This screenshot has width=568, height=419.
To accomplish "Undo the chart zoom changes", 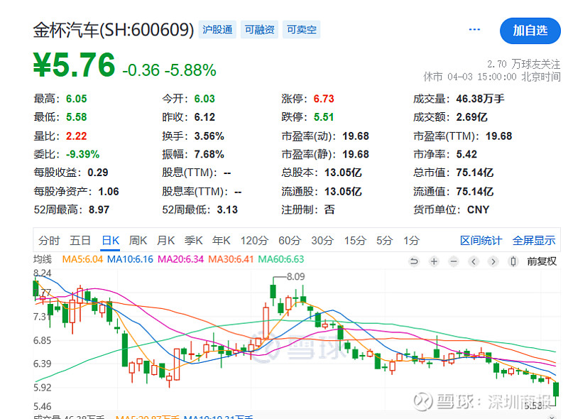I will tap(414, 261).
